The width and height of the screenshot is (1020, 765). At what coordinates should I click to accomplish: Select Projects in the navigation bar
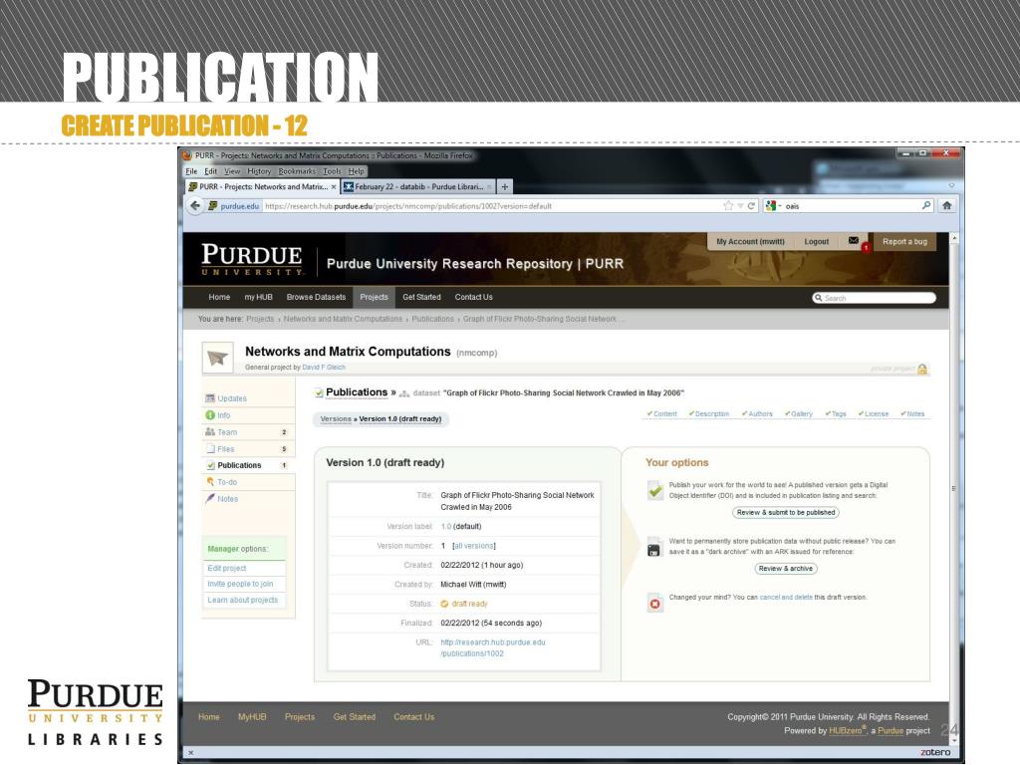(x=374, y=297)
